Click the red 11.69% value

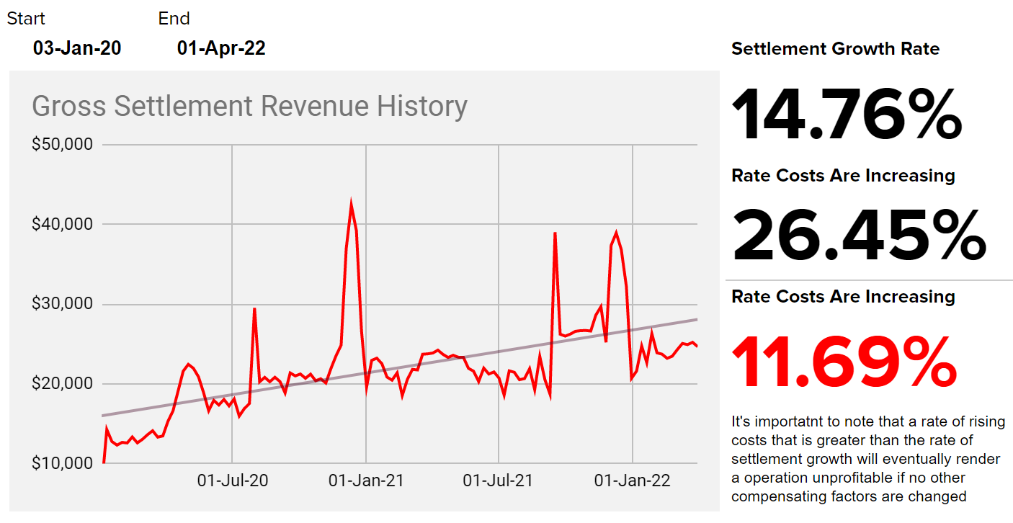coord(844,362)
